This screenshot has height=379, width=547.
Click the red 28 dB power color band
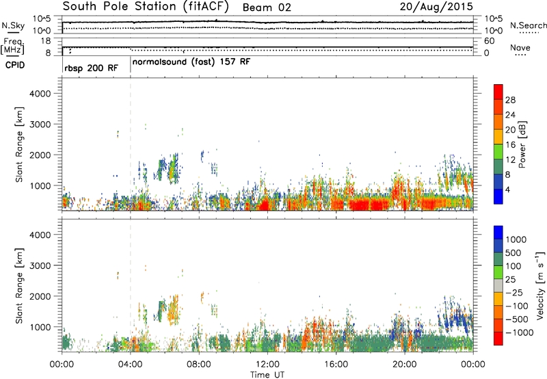pyautogui.click(x=498, y=92)
